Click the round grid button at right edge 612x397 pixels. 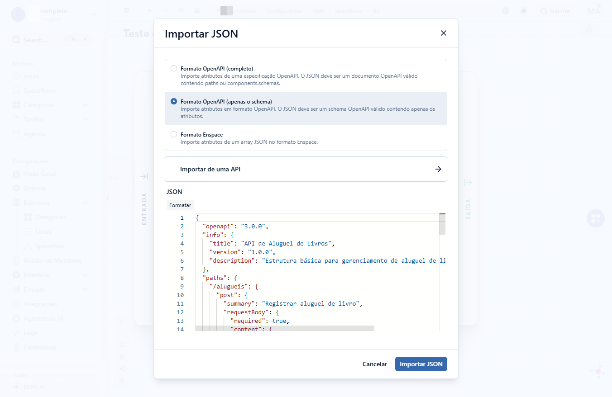[x=596, y=218]
